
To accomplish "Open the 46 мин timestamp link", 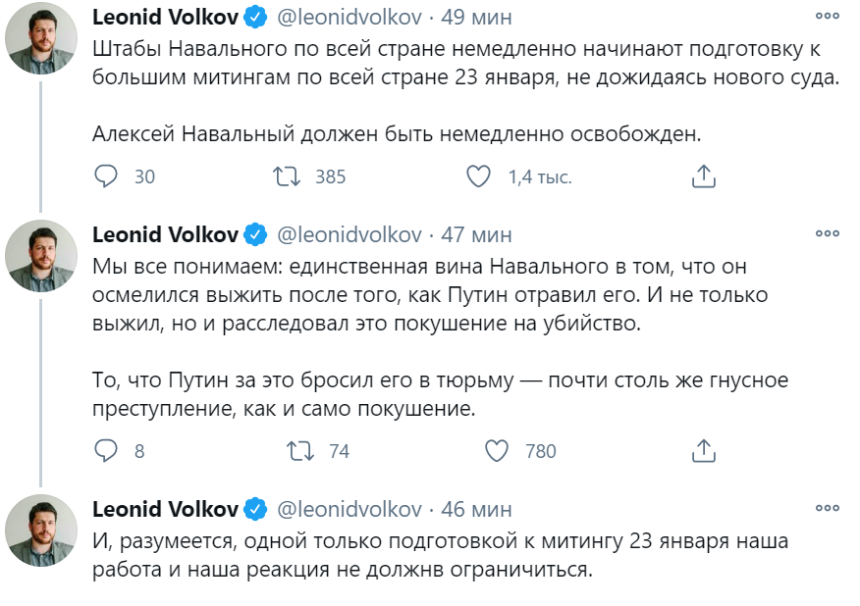I will [476, 510].
